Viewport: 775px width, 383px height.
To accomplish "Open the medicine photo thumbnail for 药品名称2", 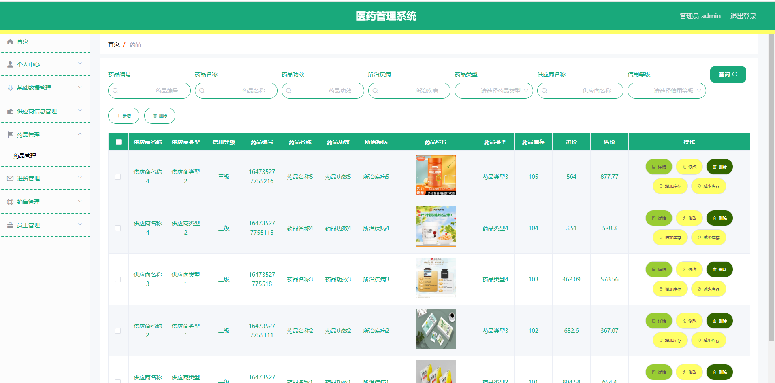I will tap(436, 329).
